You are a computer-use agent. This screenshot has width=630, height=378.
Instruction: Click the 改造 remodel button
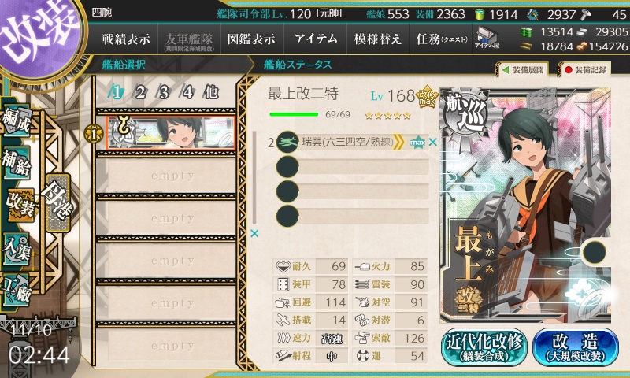pos(576,347)
